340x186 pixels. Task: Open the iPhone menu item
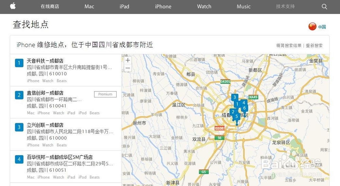click(x=163, y=6)
